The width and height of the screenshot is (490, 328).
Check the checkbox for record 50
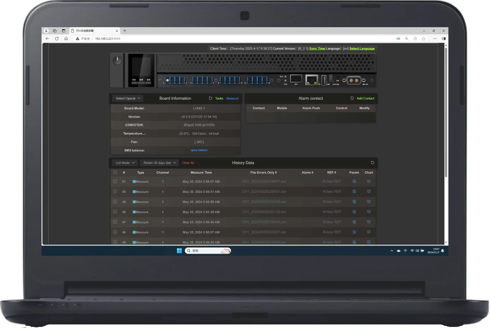115,191
